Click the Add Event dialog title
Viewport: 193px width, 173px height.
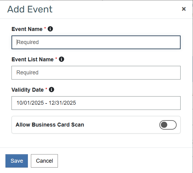(x=30, y=9)
